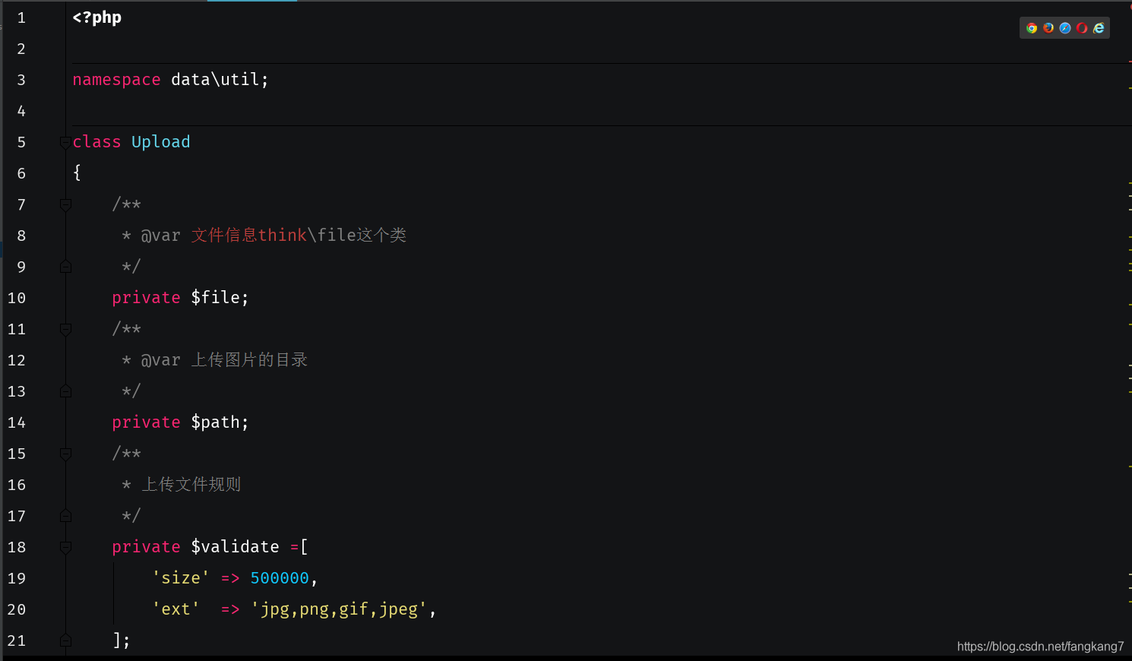1132x661 pixels.
Task: Click the private keyword before $path
Action: pos(146,422)
